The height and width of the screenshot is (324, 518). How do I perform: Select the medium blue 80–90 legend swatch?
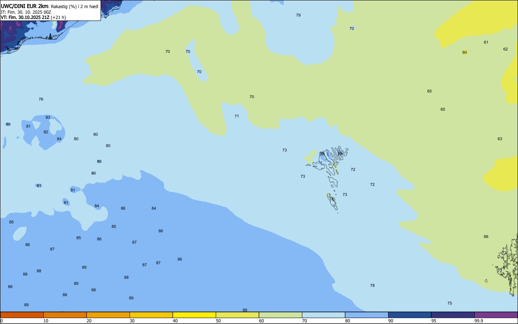[x=367, y=315]
